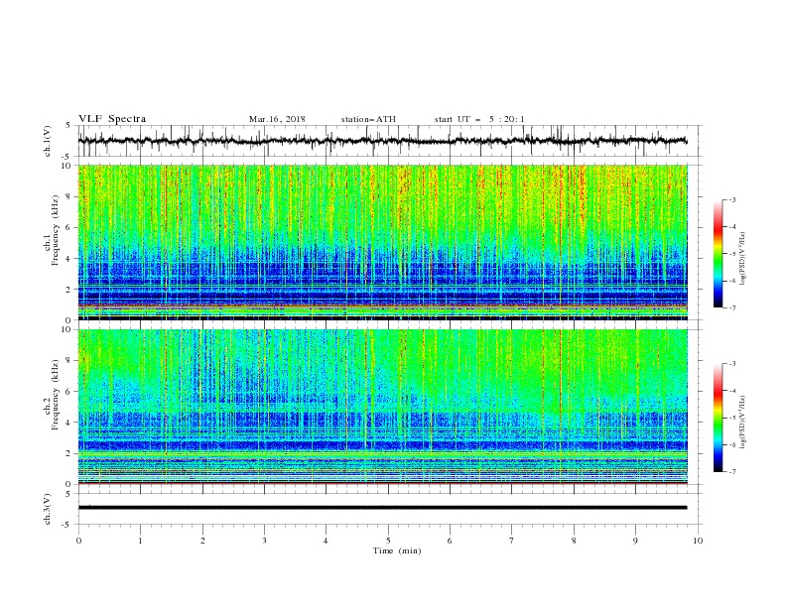Click the "8" tick on ch.1 frequency axis
The height and width of the screenshot is (607, 786).
(x=68, y=196)
